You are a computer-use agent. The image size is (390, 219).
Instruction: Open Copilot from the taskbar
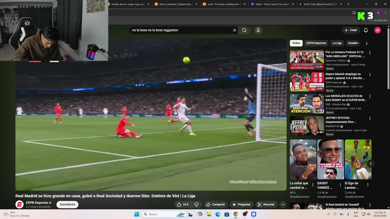tap(200, 214)
